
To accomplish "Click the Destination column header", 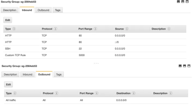I will click(123, 93).
